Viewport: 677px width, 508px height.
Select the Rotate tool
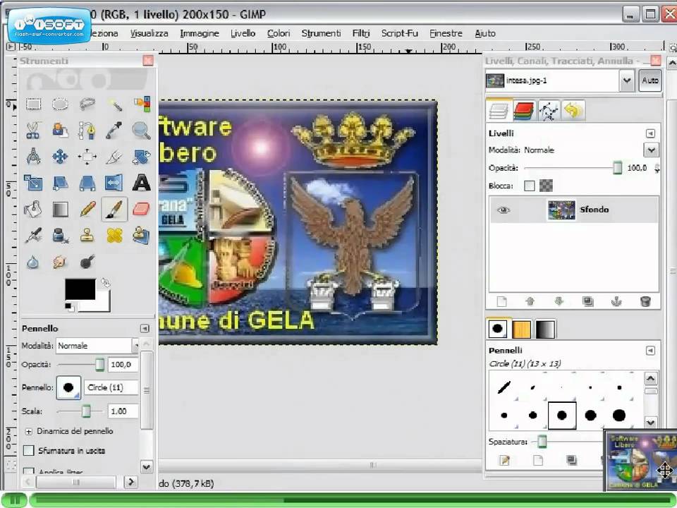coord(142,157)
